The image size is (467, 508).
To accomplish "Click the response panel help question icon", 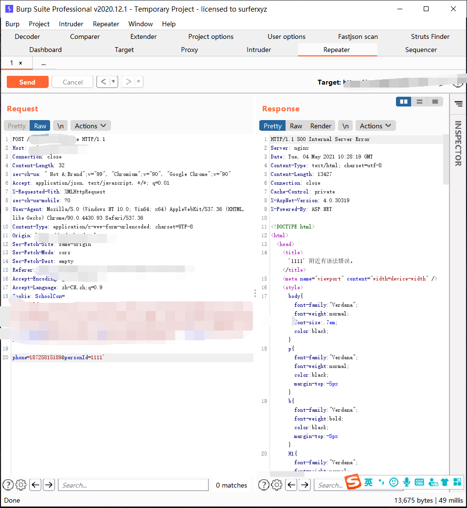I will [264, 485].
